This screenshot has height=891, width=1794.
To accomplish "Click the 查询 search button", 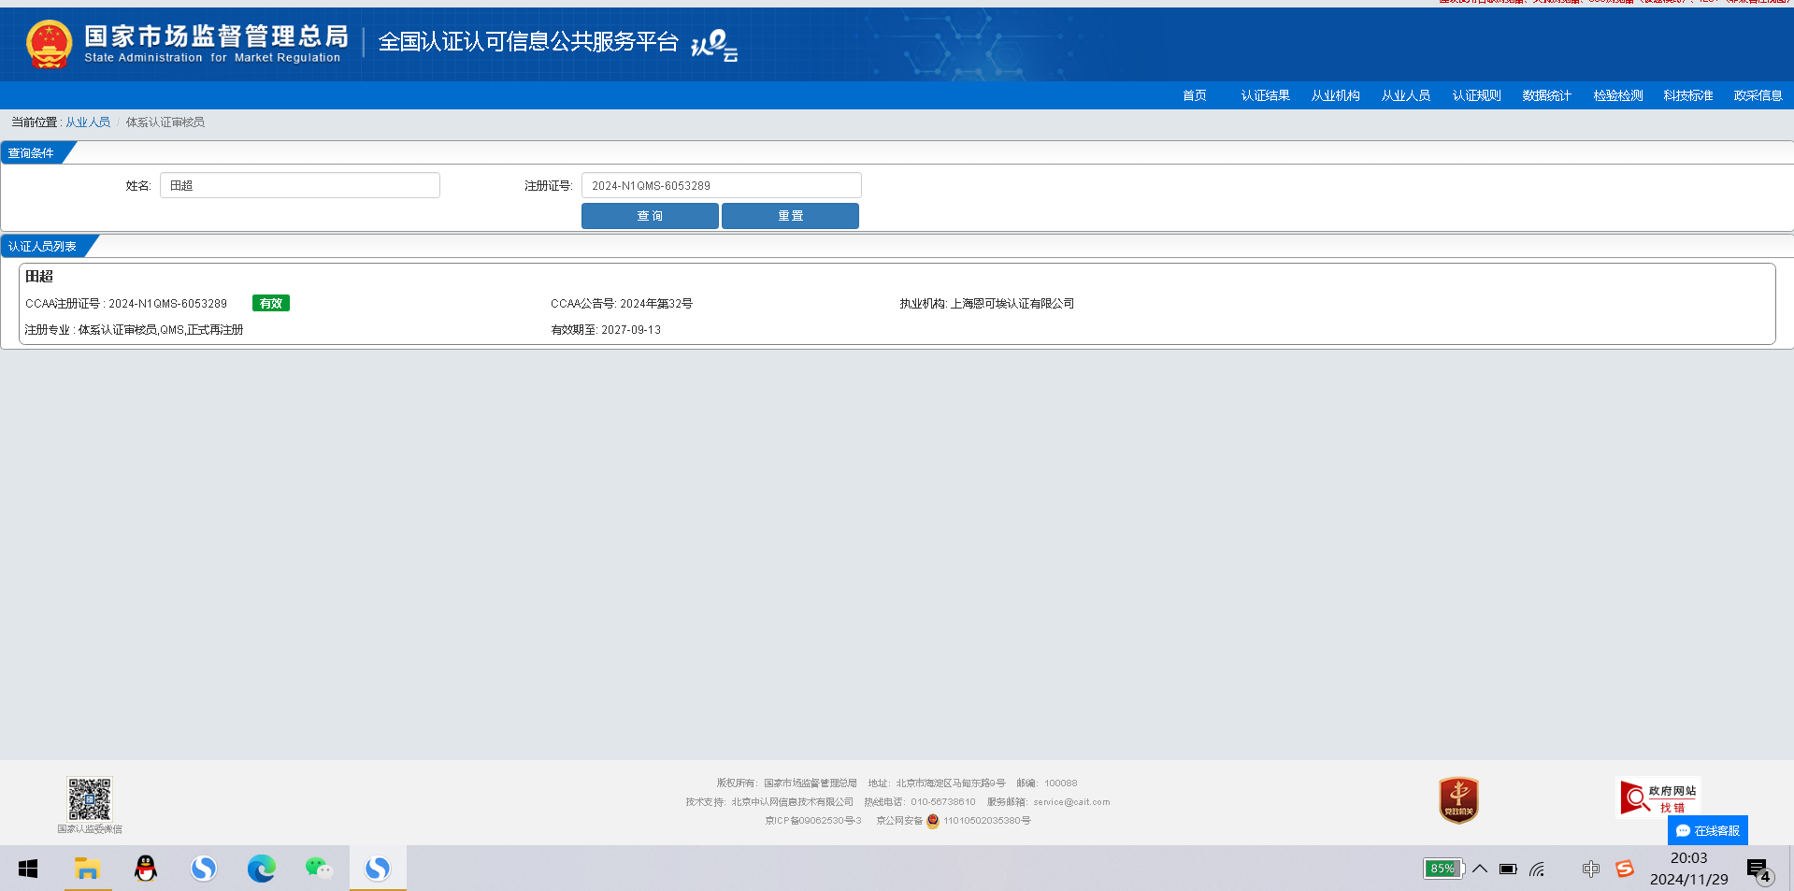I will tap(650, 216).
